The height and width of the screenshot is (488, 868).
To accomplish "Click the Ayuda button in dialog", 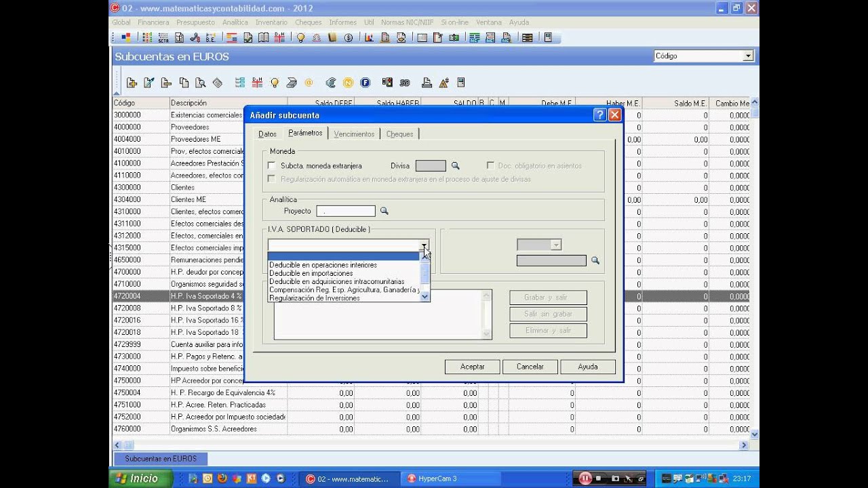I will 588,367.
